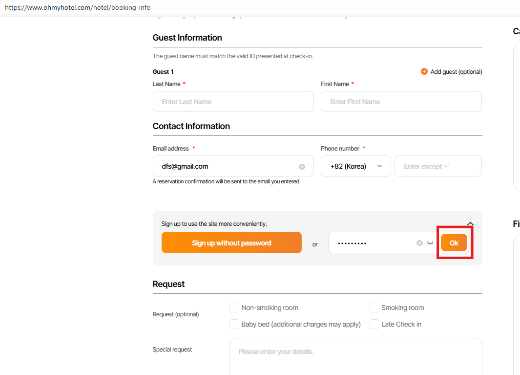Collapse the sign up panel with the chevron

470,224
